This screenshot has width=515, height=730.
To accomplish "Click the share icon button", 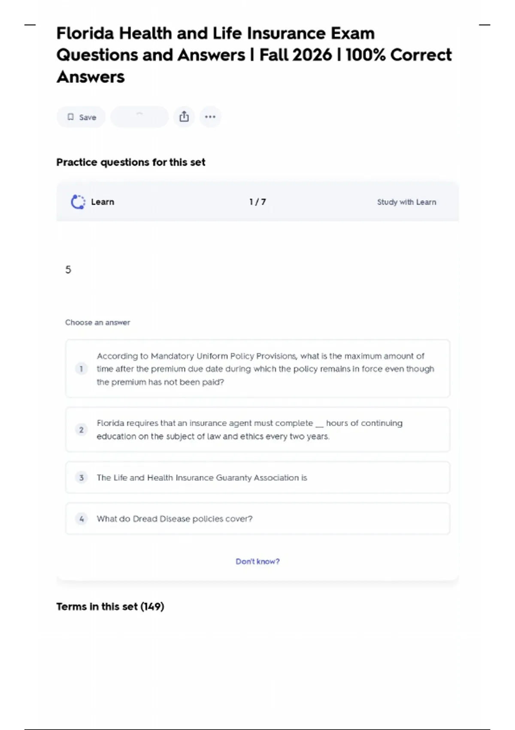I will pos(184,117).
